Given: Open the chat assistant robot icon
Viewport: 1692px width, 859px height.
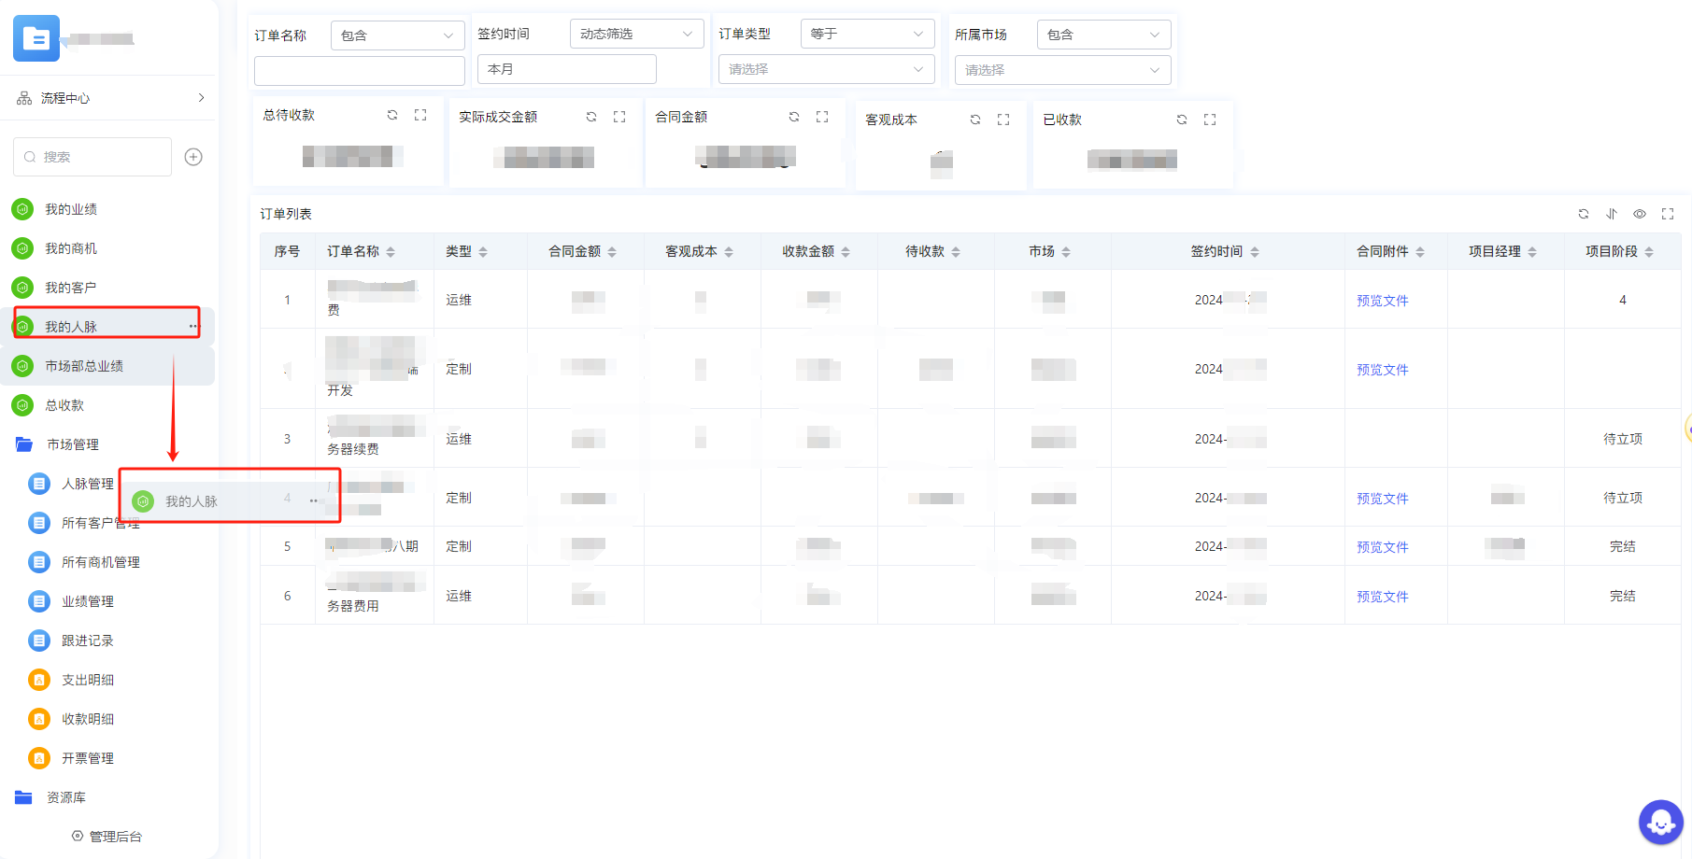Looking at the screenshot, I should coord(1660,823).
